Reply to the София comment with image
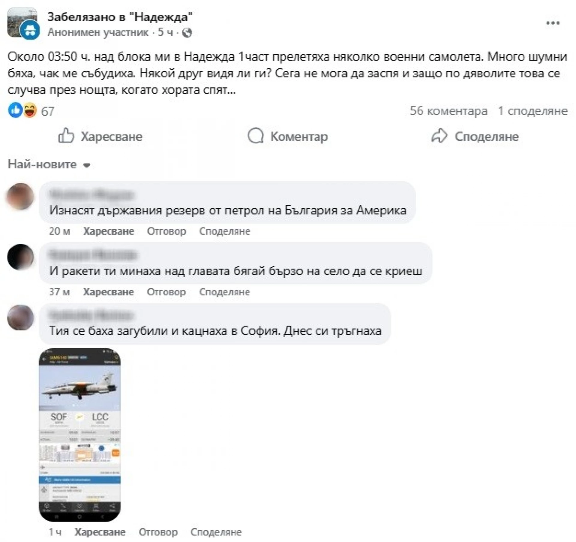 pyautogui.click(x=158, y=532)
